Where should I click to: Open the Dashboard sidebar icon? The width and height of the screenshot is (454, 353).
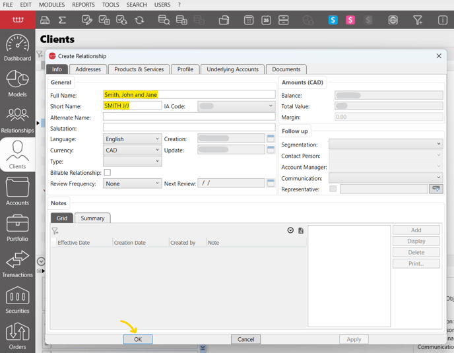(x=17, y=47)
